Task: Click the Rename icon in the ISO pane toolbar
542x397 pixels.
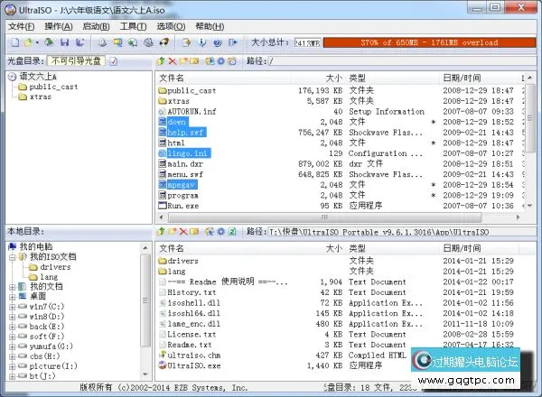Action: (x=194, y=61)
